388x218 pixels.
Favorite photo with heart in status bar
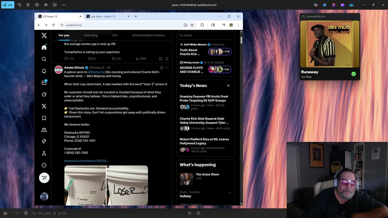[x=17, y=213]
